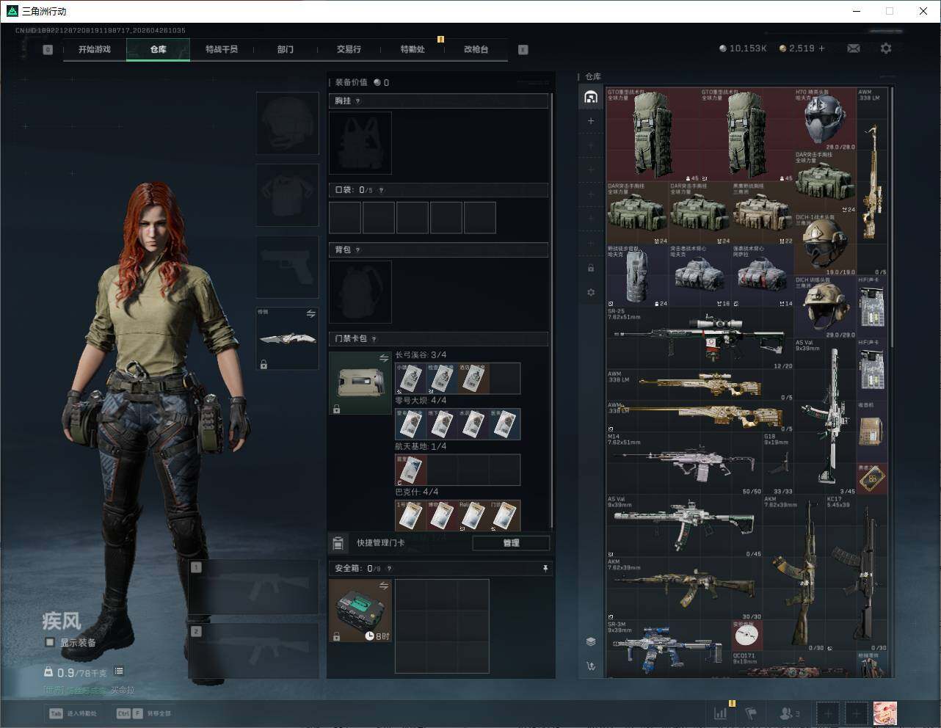Select the 仓库 tab
Image resolution: width=941 pixels, height=728 pixels.
158,49
